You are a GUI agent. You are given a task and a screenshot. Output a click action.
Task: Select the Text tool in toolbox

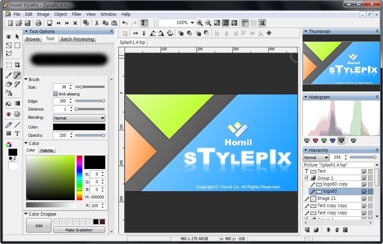(x=17, y=133)
